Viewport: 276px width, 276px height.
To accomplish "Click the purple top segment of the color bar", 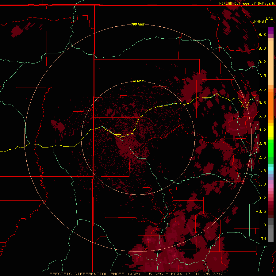I will click(x=271, y=31).
